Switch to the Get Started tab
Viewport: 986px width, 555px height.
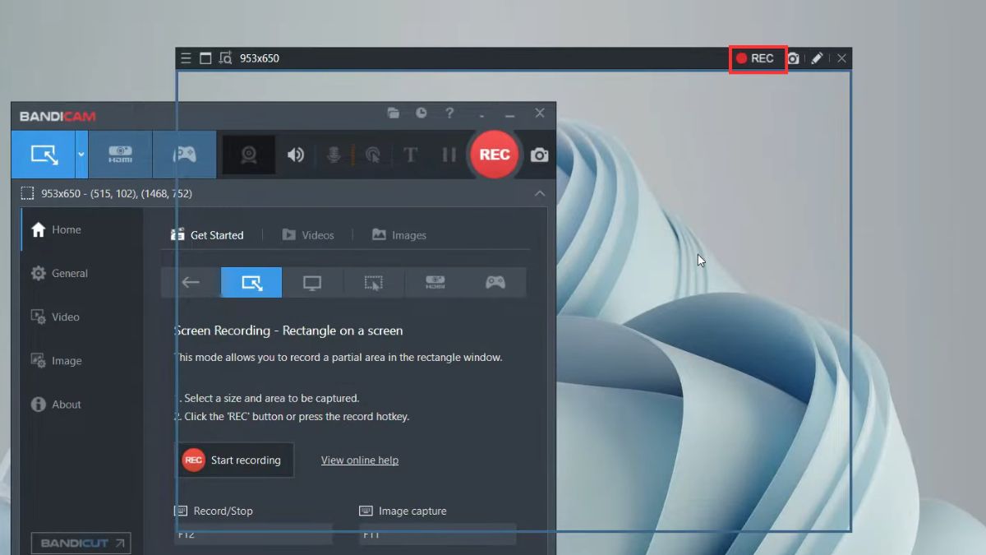coord(208,235)
